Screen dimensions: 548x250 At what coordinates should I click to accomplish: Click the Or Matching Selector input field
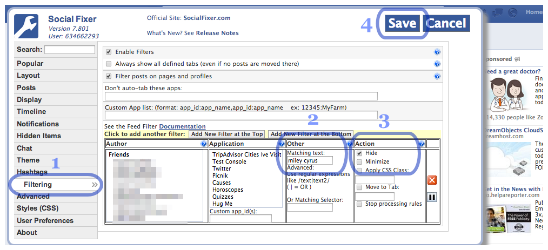[x=310, y=207]
